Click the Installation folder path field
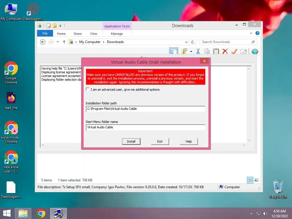This screenshot has width=292, height=219. (146, 109)
